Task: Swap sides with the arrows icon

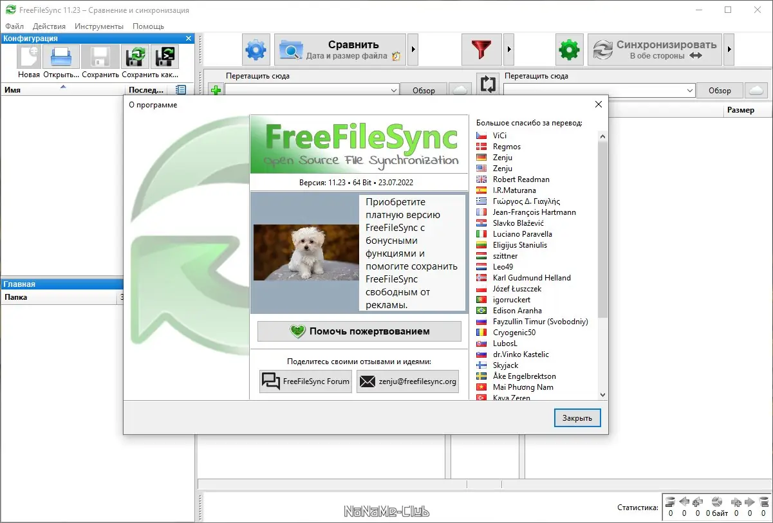Action: 488,84
